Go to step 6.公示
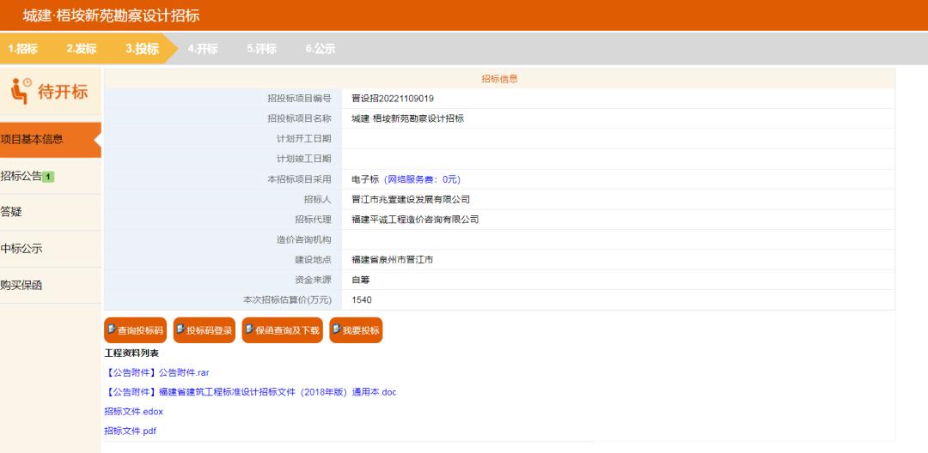 point(321,49)
